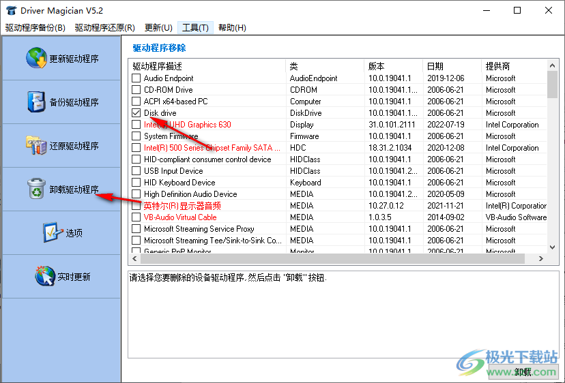Screen dimensions: 565x383
Task: Sort by 版本 column header
Action: (394, 66)
